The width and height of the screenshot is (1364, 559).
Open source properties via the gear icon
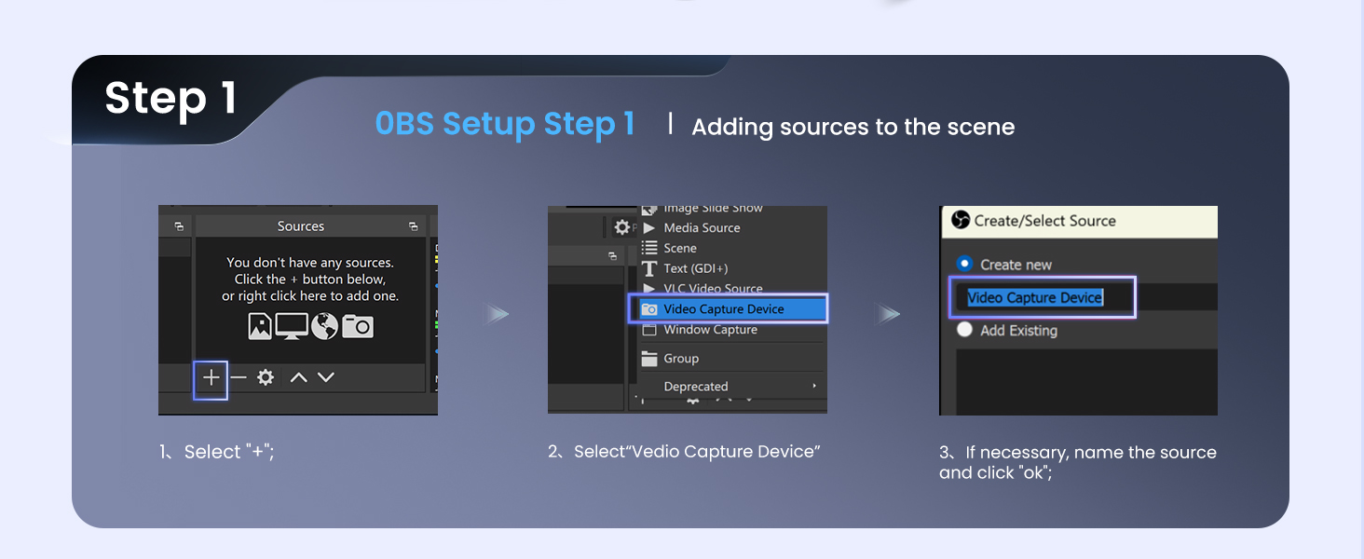click(x=265, y=376)
